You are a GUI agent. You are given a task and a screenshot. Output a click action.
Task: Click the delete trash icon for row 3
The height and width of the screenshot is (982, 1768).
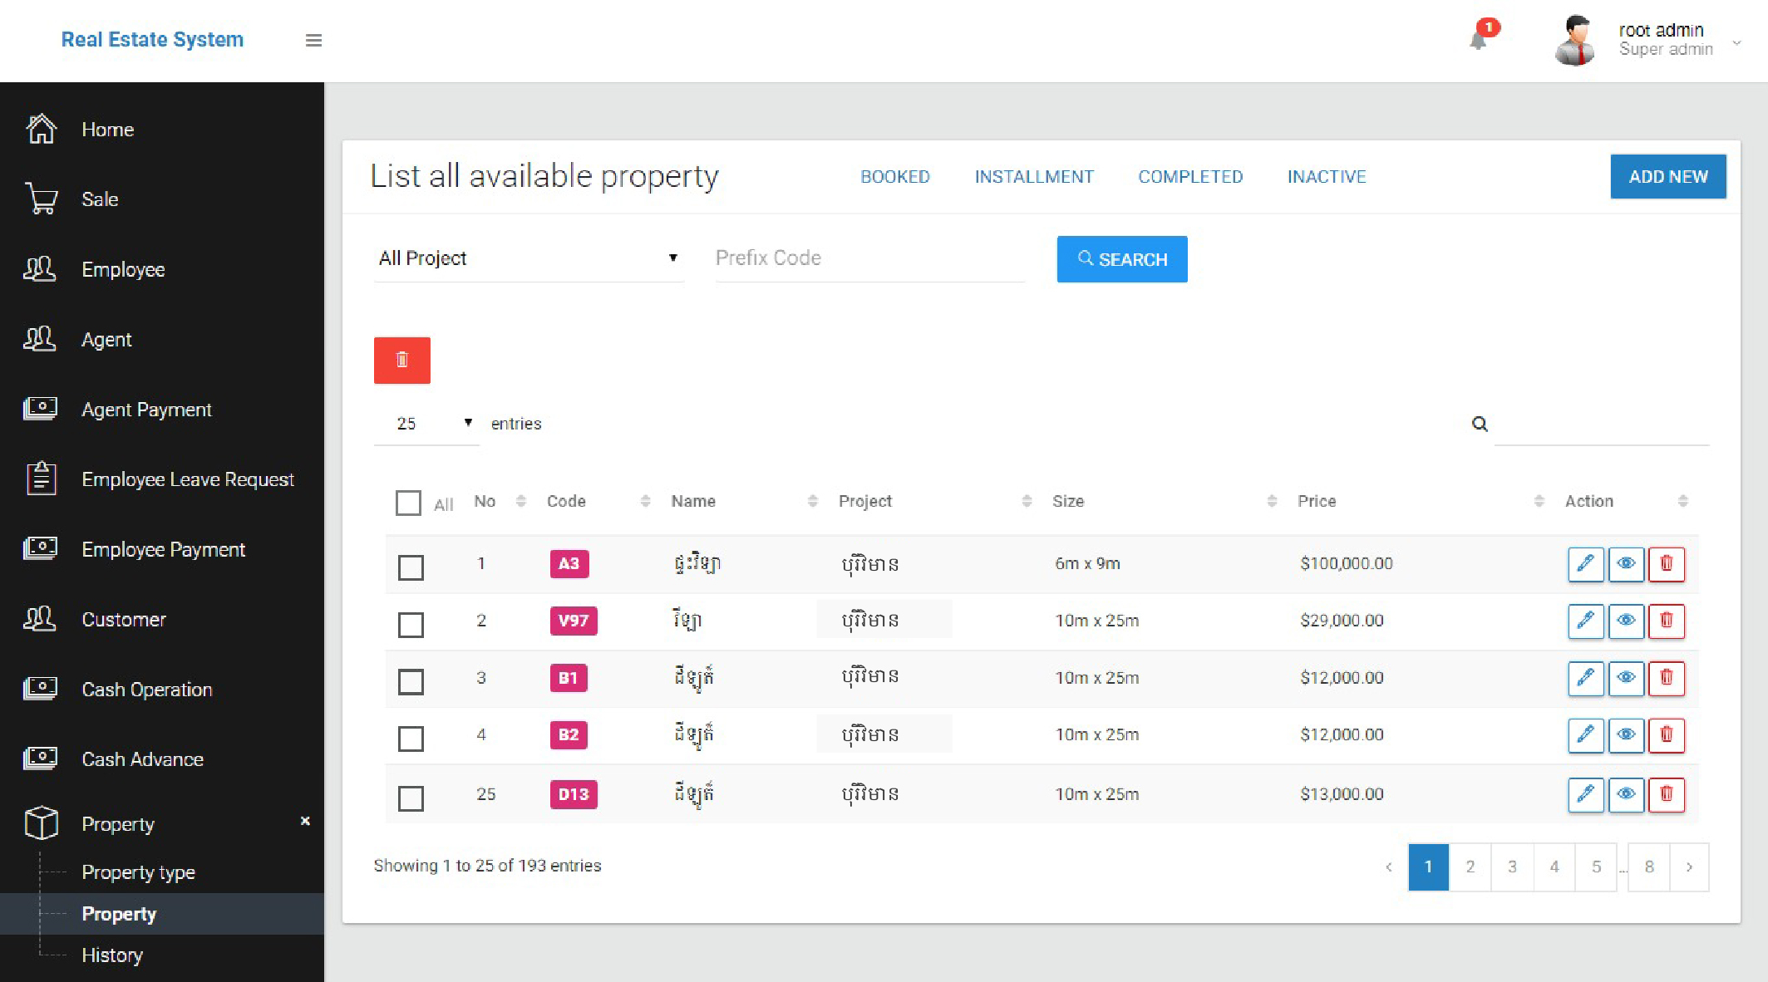[1667, 677]
